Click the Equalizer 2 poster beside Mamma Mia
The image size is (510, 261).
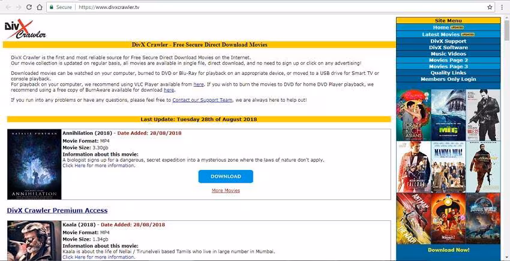[x=483, y=167]
